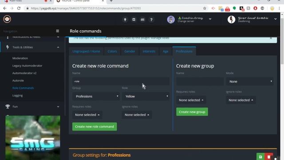Open Ignore roles selector for new group
The height and width of the screenshot is (160, 284).
[241, 100]
